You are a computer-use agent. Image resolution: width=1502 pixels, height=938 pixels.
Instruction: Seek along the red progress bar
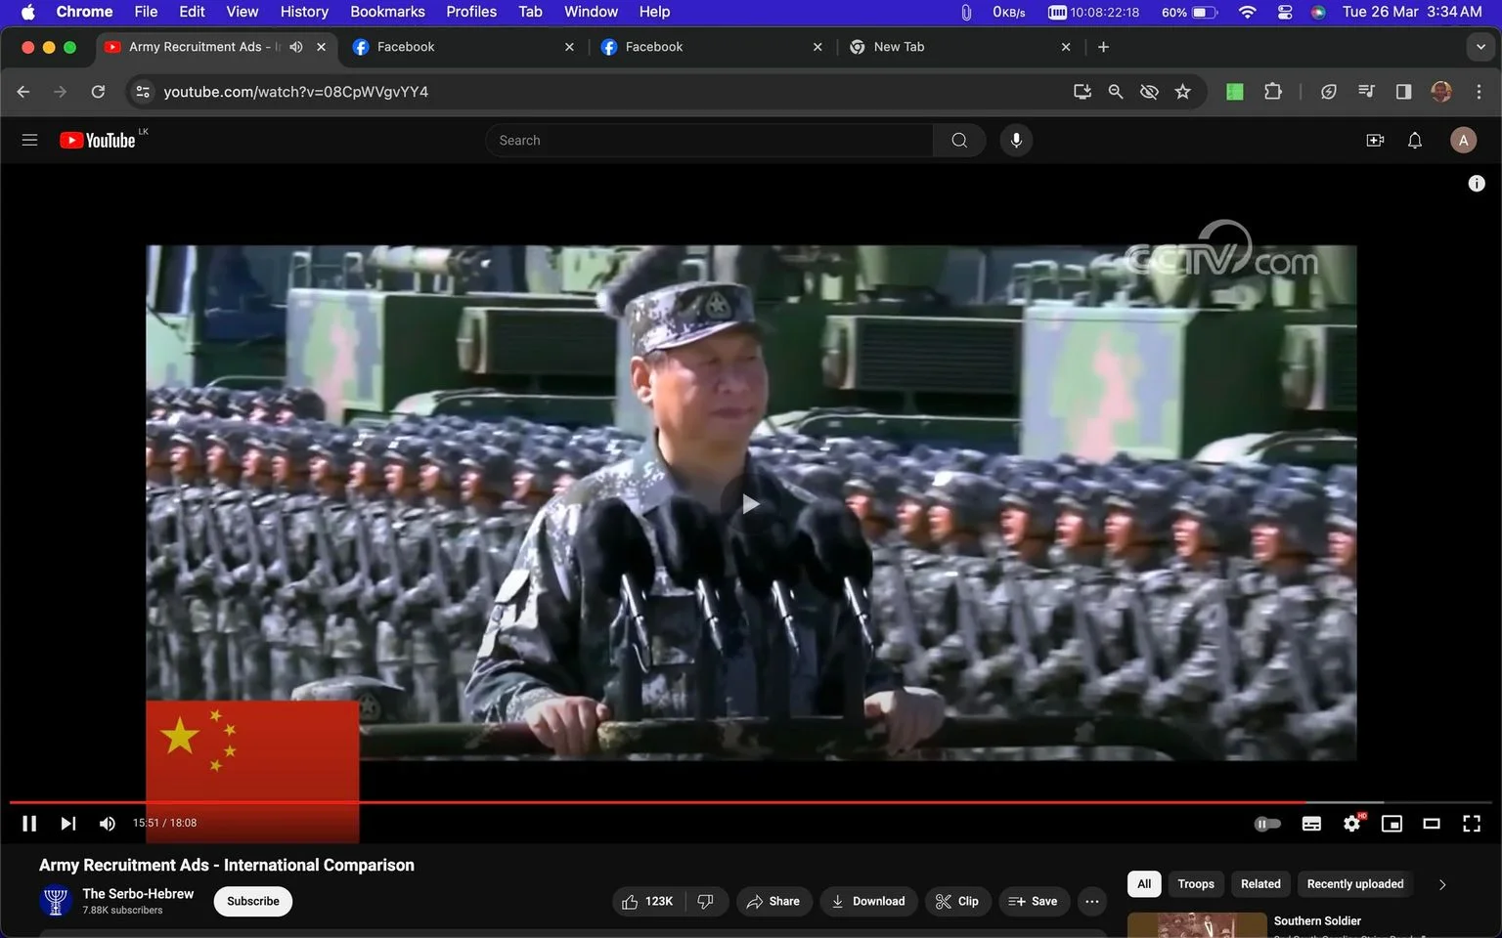(751, 802)
